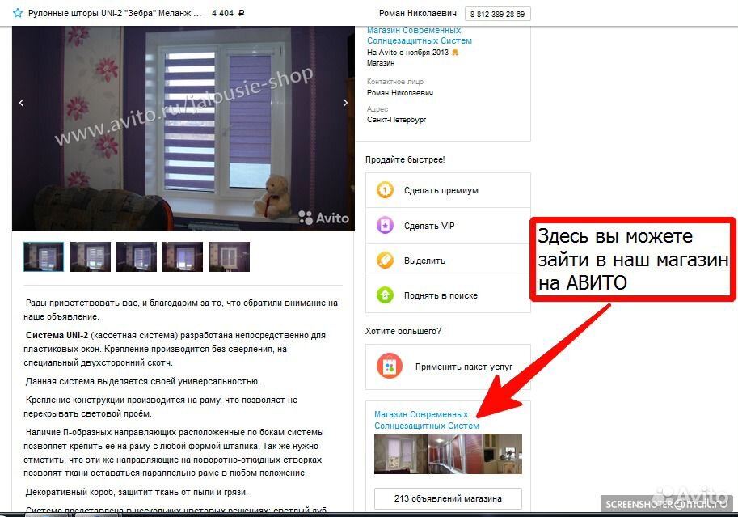Viewport: 738px width, 517px height.
Task: Open '213 объявлений магазина'
Action: point(448,498)
